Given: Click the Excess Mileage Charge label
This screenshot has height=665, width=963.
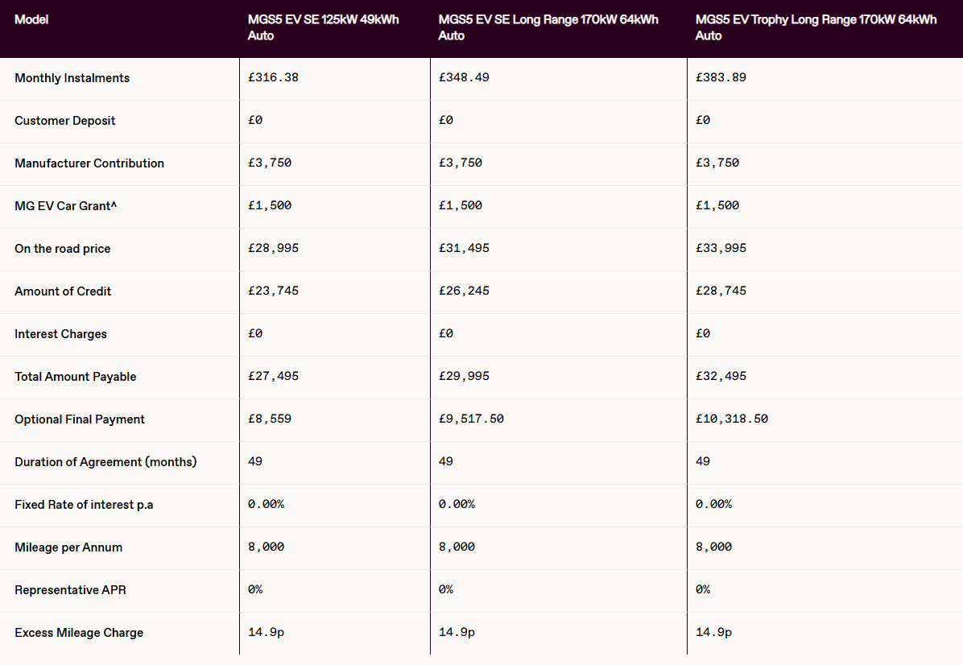Looking at the screenshot, I should tap(79, 633).
